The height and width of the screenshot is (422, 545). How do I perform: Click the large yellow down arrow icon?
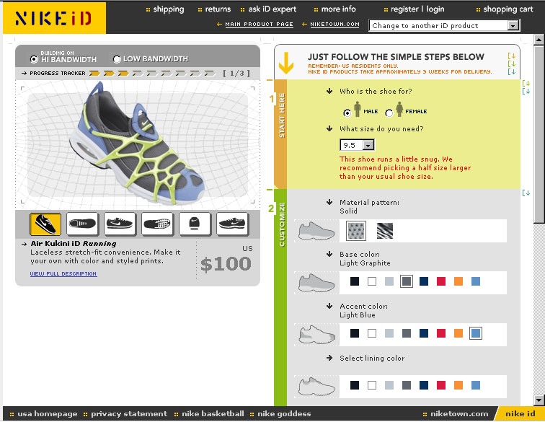(x=286, y=63)
